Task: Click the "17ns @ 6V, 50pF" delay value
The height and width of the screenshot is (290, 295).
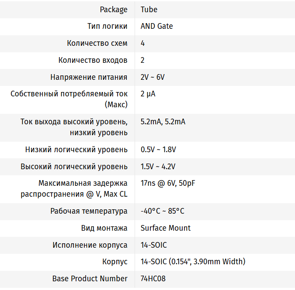Action: (x=168, y=183)
